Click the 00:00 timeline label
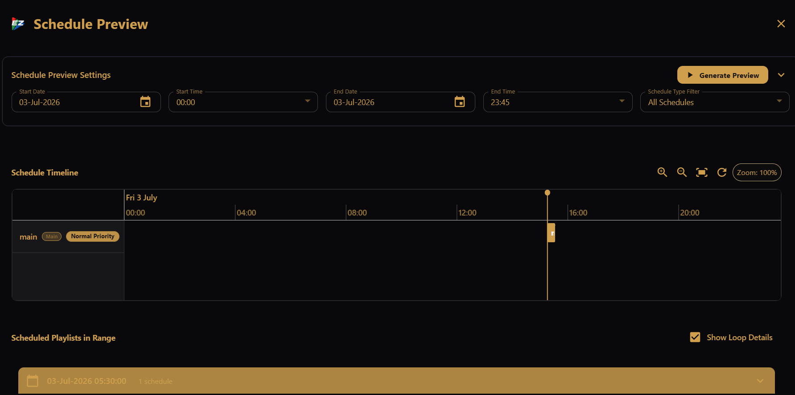 point(135,213)
